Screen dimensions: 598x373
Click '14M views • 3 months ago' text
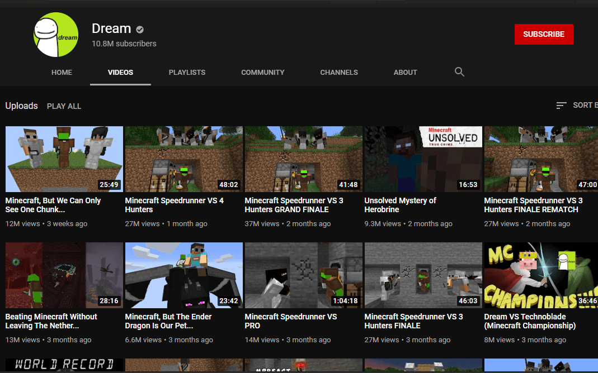coord(288,340)
